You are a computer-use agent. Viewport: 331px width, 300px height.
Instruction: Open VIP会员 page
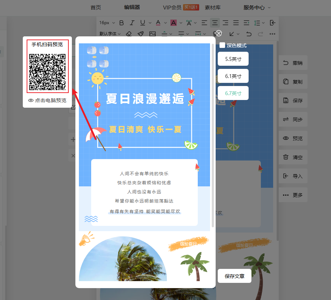[172, 8]
